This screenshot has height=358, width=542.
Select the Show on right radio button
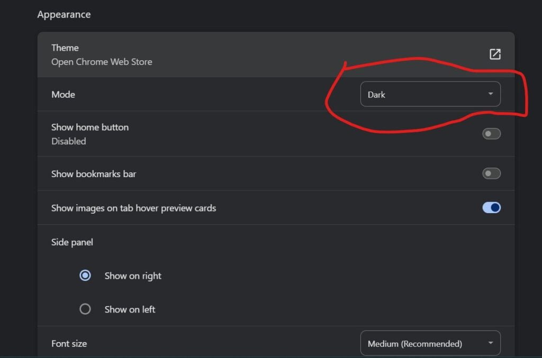(x=85, y=276)
